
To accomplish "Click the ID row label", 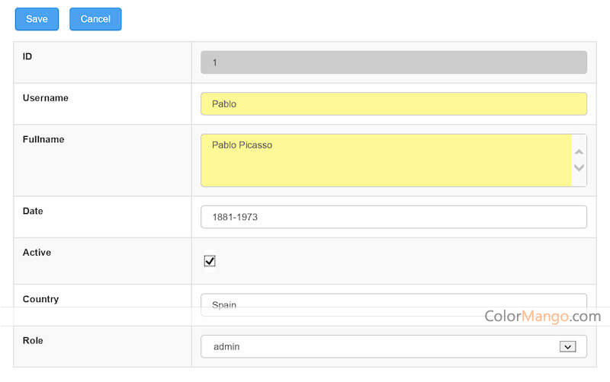I will click(27, 56).
